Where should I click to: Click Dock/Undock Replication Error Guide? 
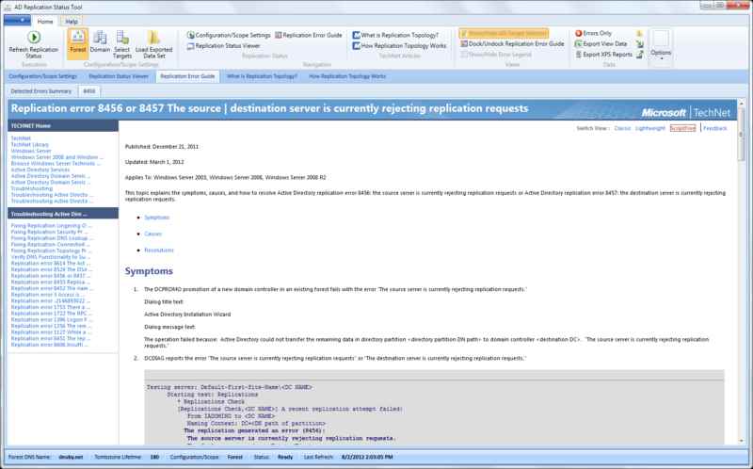click(512, 43)
